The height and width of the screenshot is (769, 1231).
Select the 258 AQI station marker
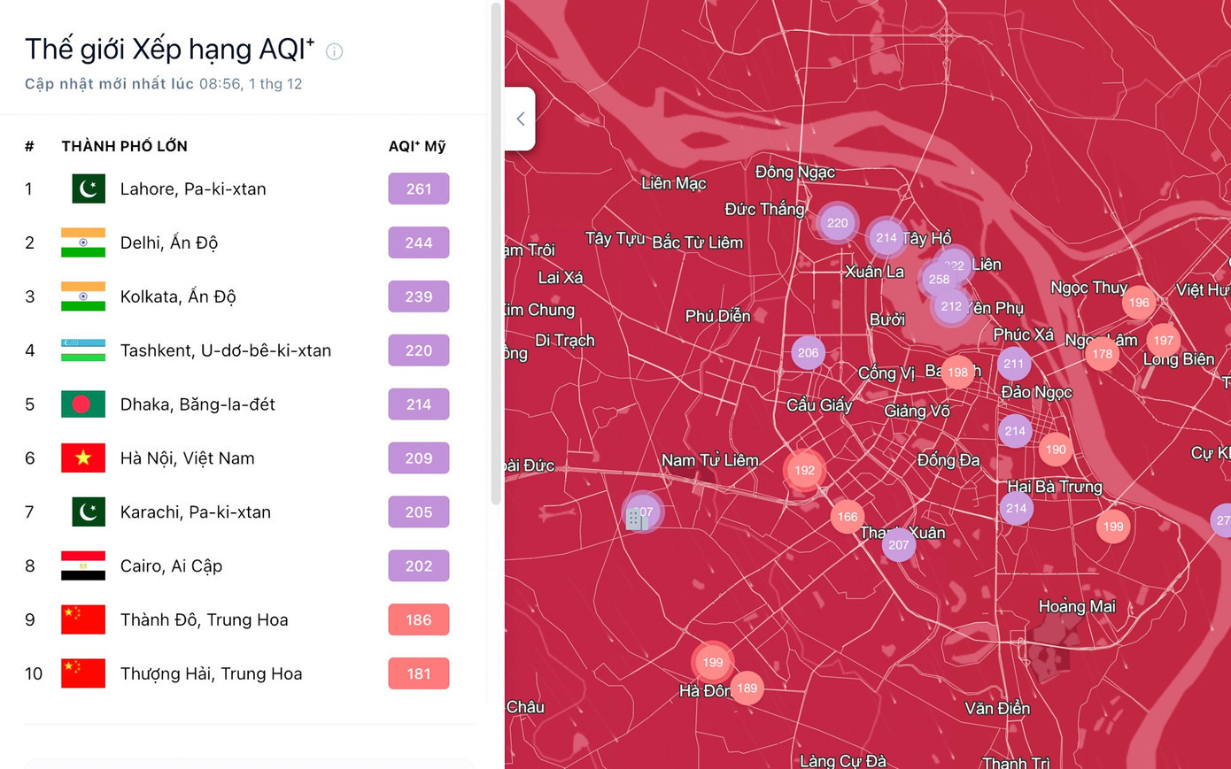pos(938,280)
